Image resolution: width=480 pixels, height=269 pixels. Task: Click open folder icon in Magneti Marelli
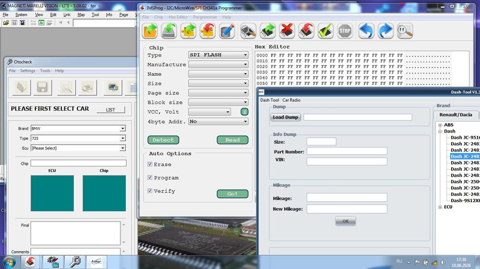point(6,22)
